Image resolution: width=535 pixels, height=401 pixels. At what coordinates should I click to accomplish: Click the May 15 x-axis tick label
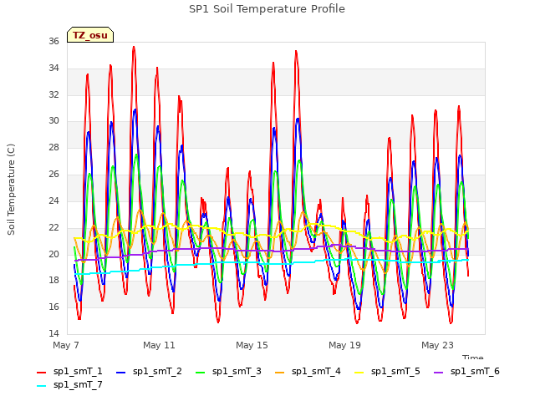pyautogui.click(x=252, y=345)
